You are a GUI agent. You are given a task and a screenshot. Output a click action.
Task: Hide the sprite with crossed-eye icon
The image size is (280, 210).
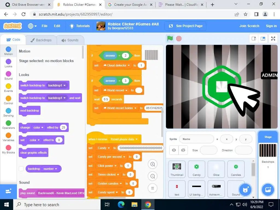coord(183,150)
